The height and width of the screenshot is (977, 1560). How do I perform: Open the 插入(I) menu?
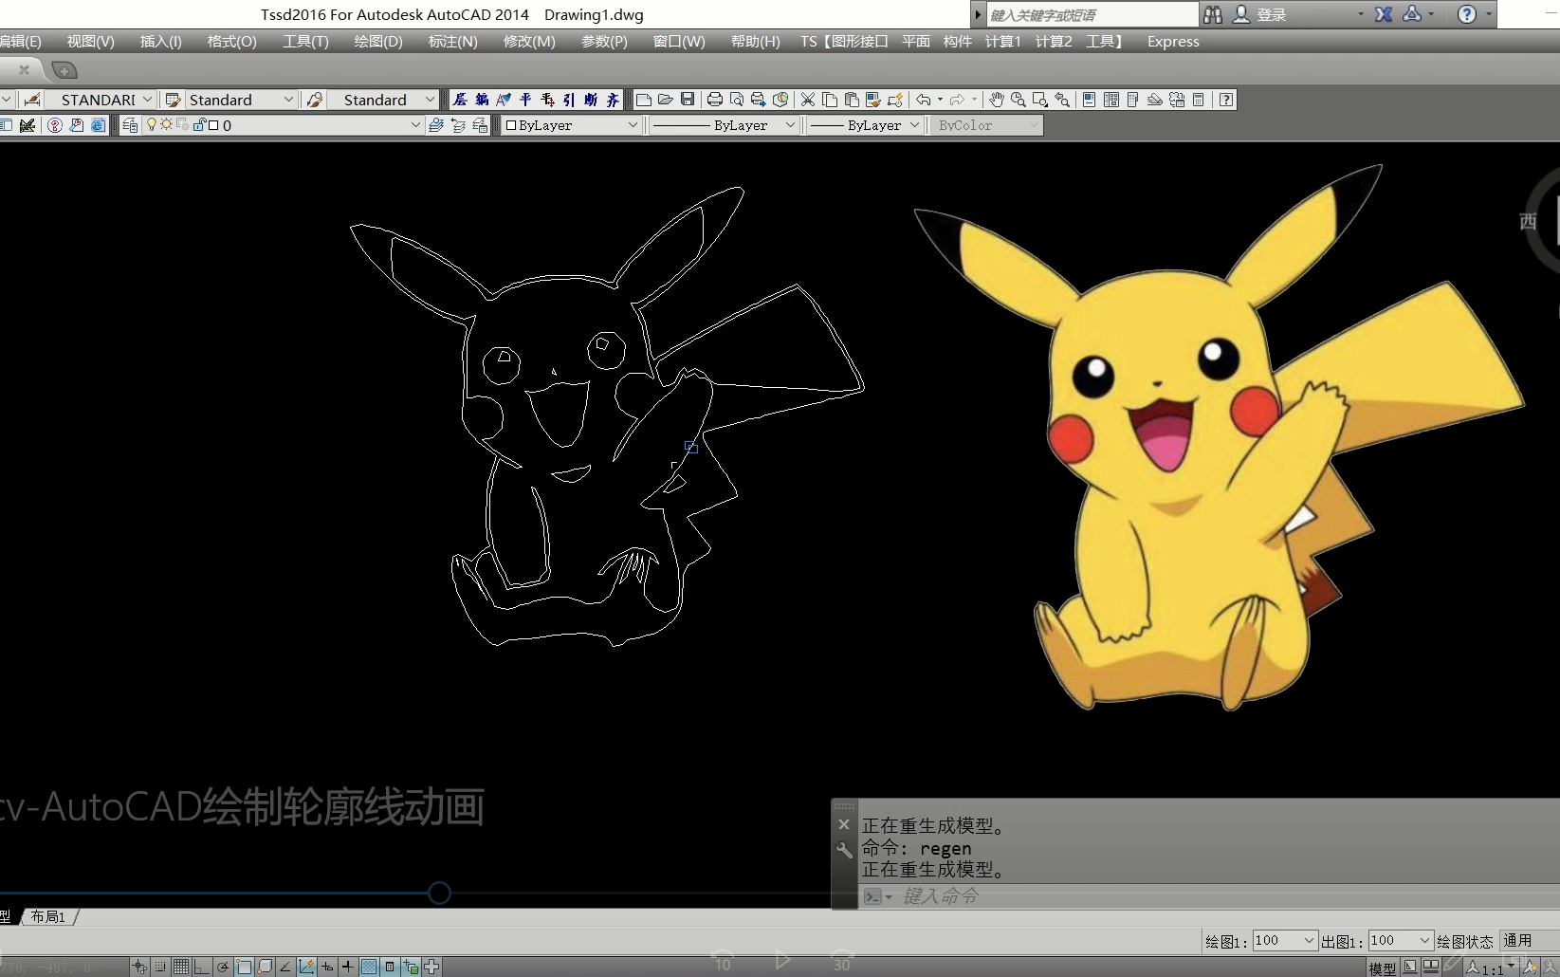(160, 41)
